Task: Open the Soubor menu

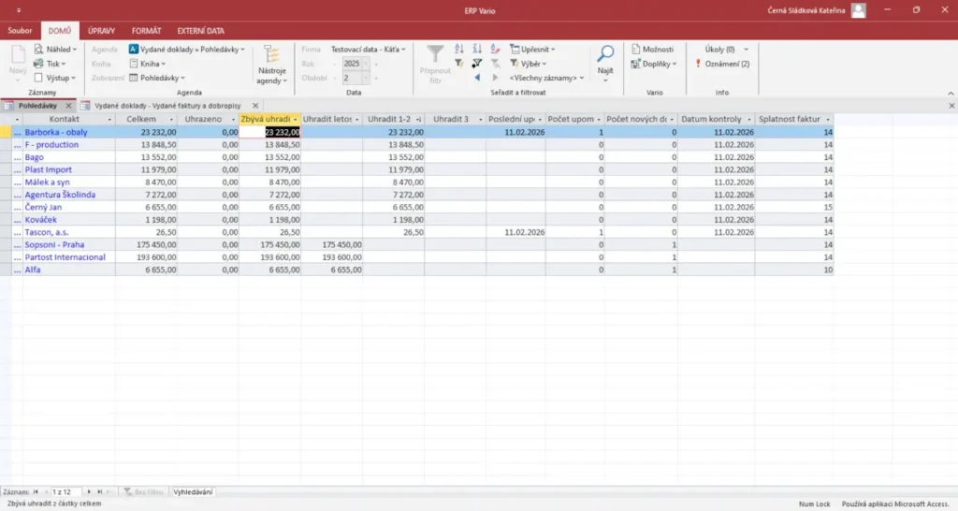Action: [20, 30]
